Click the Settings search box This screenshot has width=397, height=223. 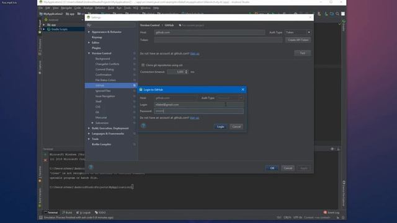111,25
